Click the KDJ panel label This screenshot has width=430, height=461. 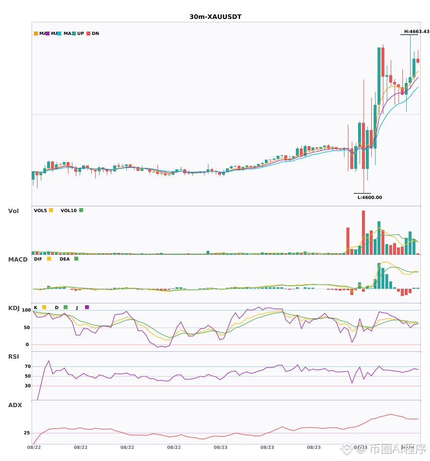pyautogui.click(x=14, y=308)
